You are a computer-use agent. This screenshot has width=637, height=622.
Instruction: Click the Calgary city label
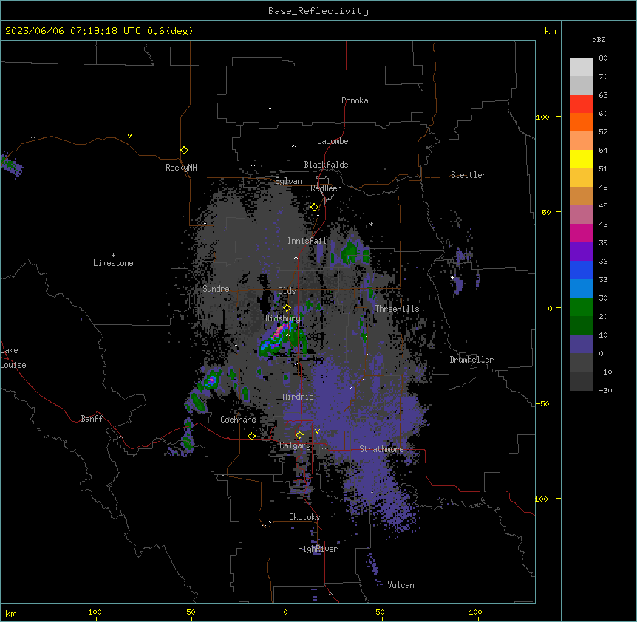tap(295, 445)
